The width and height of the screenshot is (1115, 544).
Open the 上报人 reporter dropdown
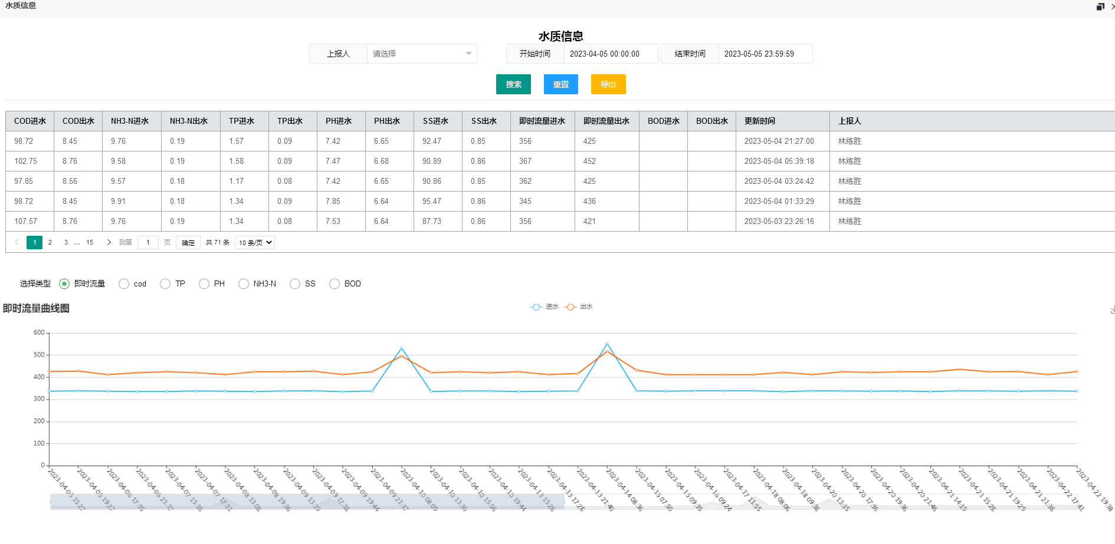tap(421, 54)
